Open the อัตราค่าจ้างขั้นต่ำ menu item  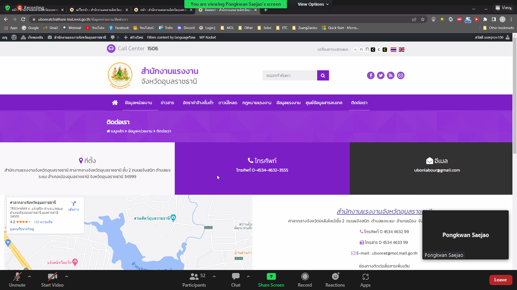(x=198, y=103)
